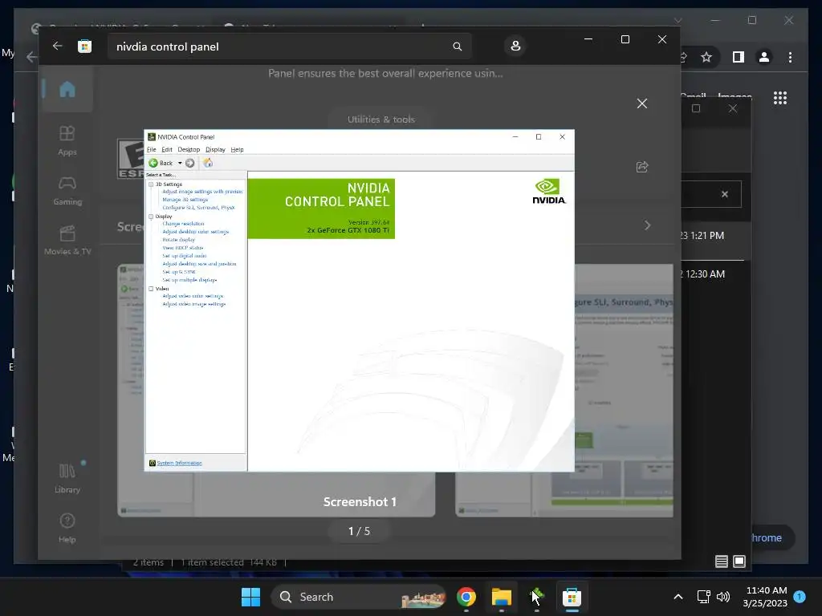Select 'Adjust image settings with preview'

[x=202, y=192]
